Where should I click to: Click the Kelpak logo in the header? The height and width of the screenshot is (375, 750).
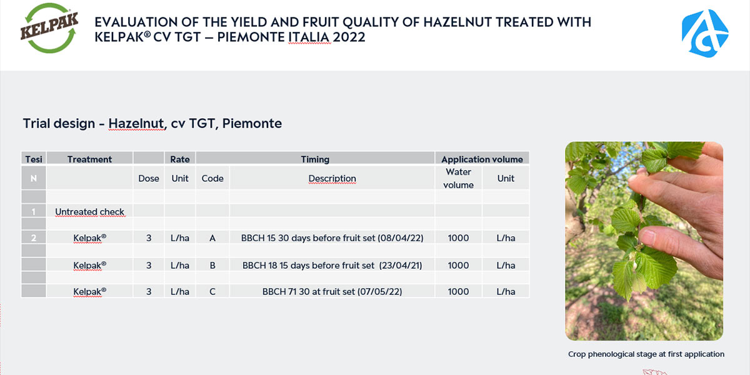point(50,29)
